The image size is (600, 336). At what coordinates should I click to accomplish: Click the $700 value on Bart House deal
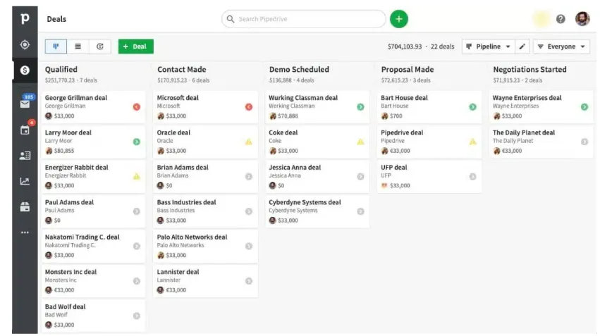point(396,116)
